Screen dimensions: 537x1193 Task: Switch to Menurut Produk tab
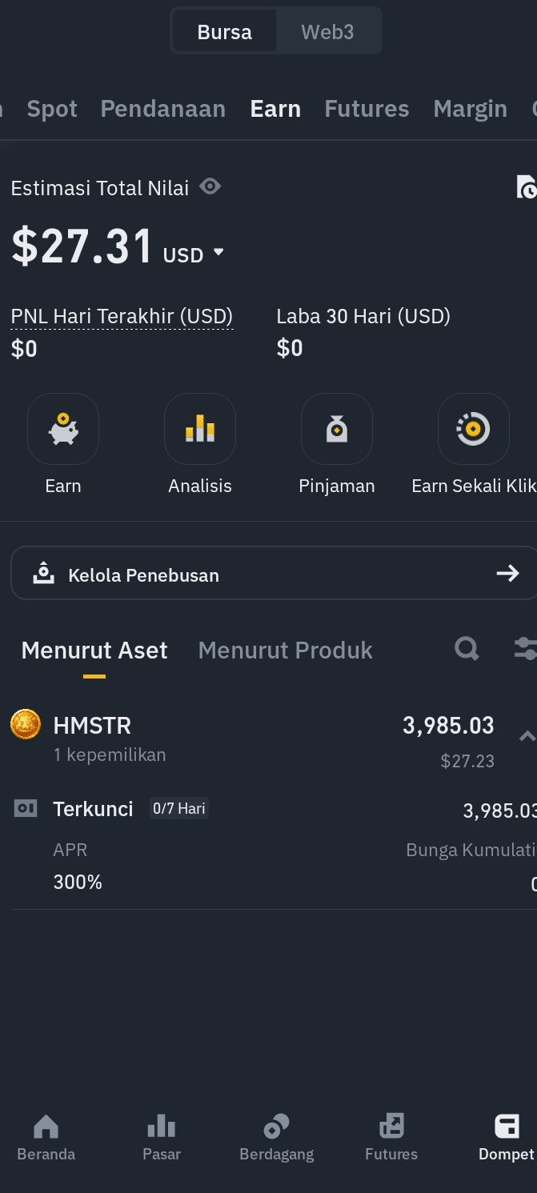point(285,651)
